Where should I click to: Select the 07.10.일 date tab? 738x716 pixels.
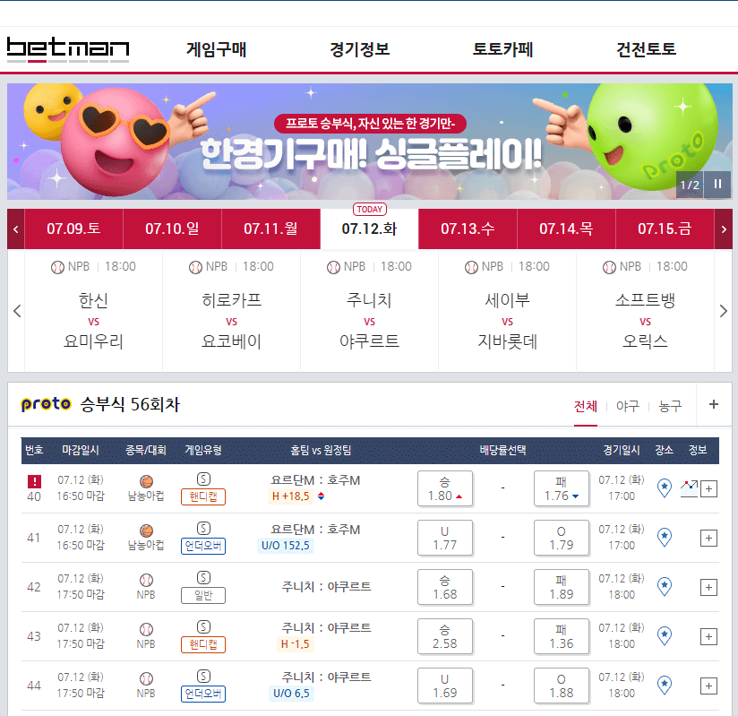(172, 229)
